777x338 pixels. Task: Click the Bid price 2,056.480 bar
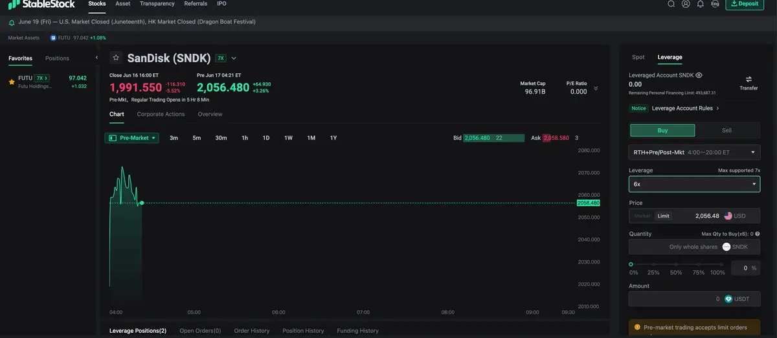(494, 138)
